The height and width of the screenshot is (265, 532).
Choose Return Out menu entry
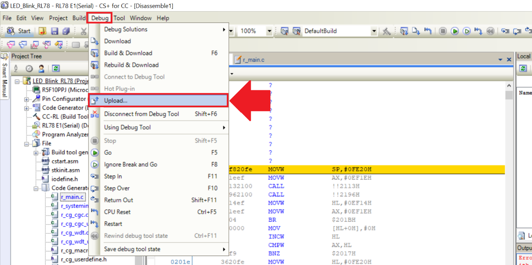click(158, 200)
